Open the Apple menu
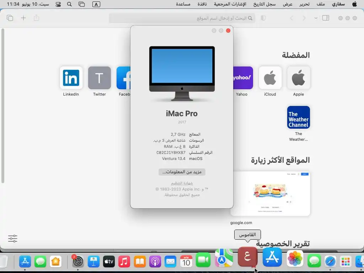The height and width of the screenshot is (273, 364). point(354,4)
